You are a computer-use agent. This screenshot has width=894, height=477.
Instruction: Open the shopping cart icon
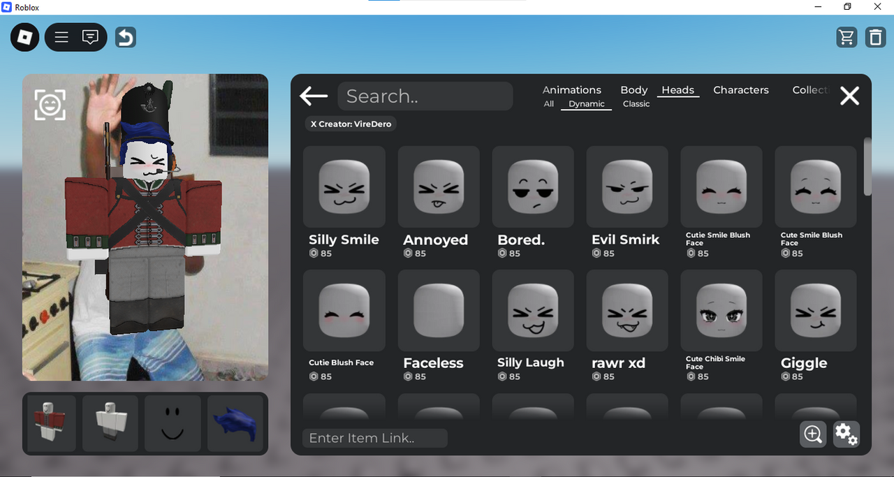tap(847, 37)
